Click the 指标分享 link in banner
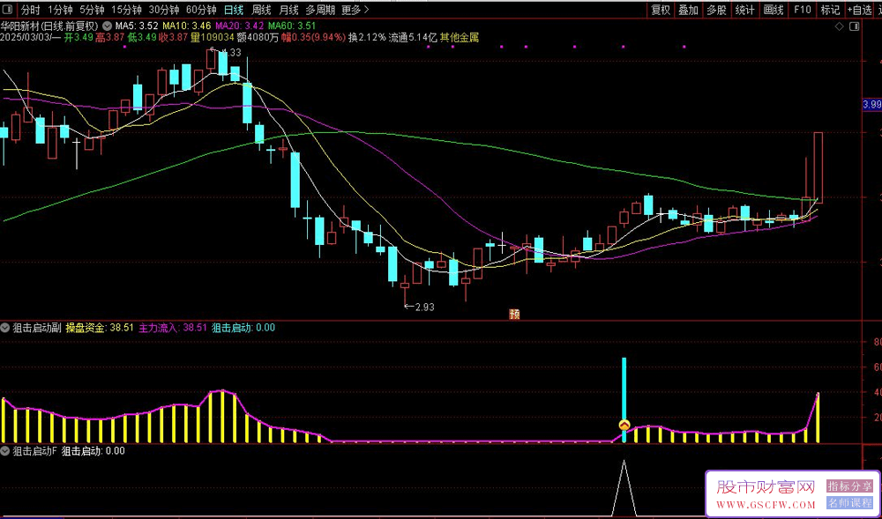Viewport: 882px width, 519px height. click(849, 486)
